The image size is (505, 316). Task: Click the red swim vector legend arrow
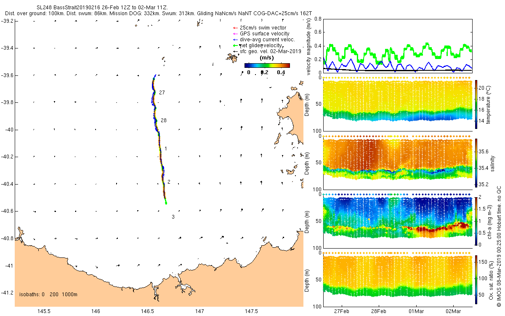pyautogui.click(x=235, y=28)
